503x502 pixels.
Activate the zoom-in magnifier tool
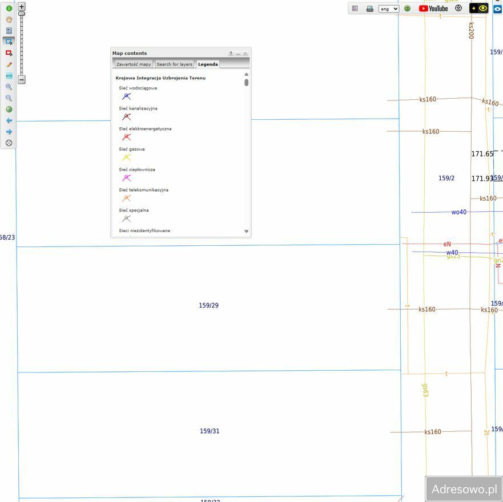click(9, 87)
